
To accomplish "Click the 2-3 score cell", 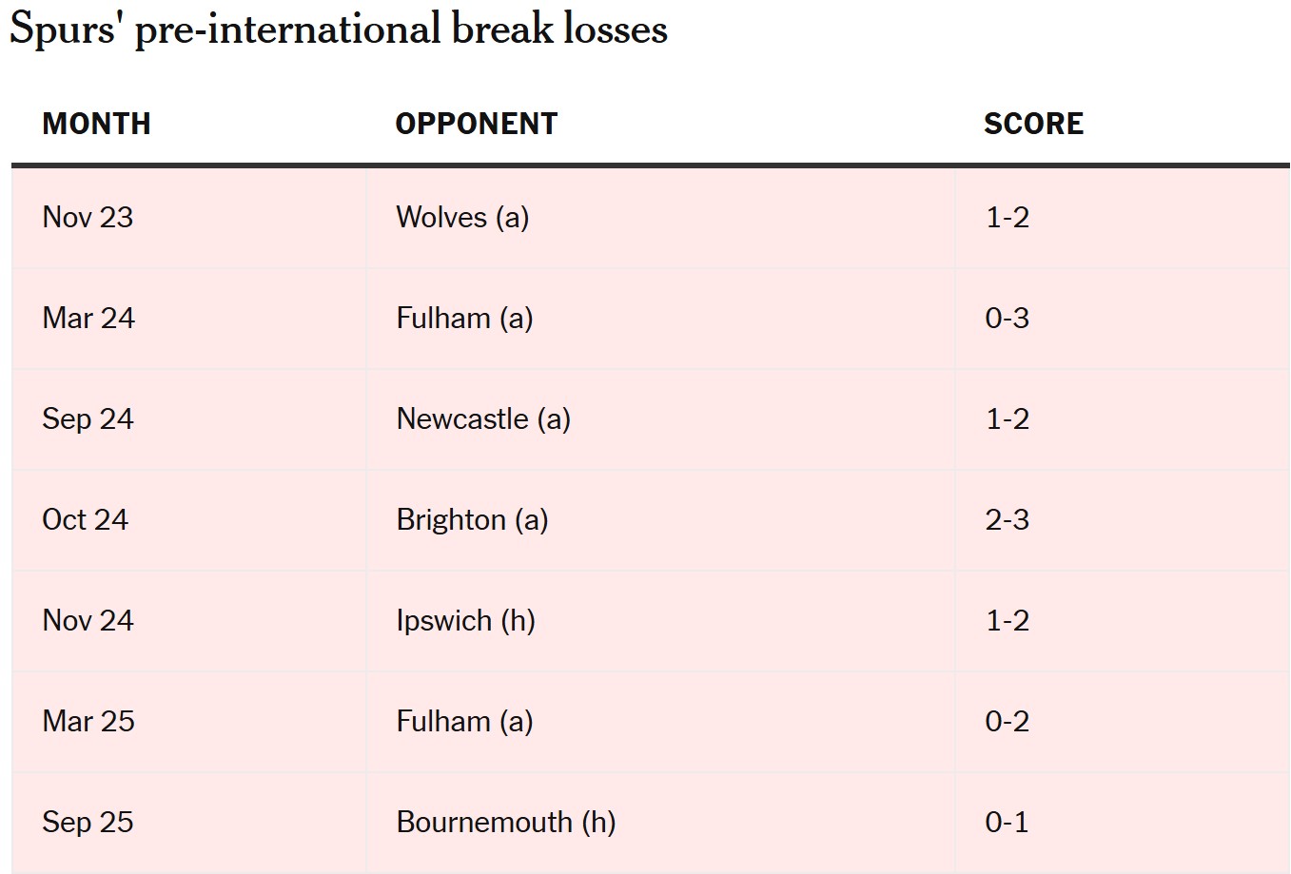I will [1007, 519].
